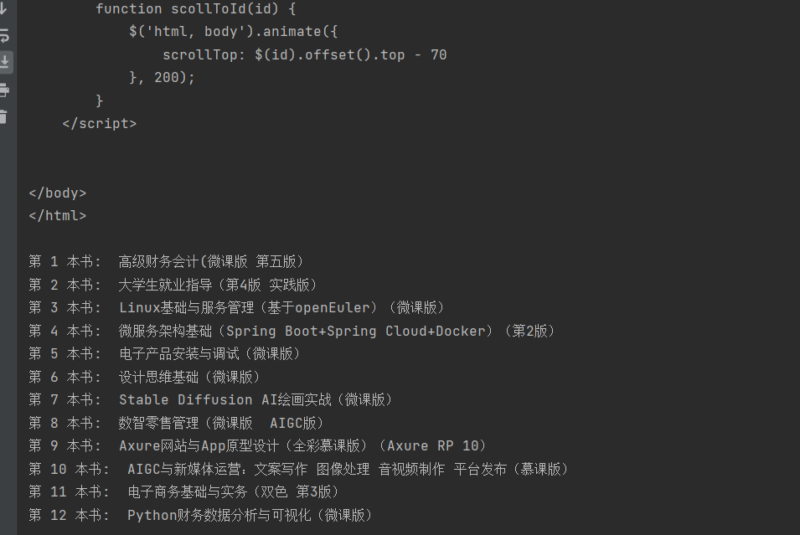The width and height of the screenshot is (800, 535).
Task: Click book 5 line 电子产品安装与调试
Action: click(209, 354)
